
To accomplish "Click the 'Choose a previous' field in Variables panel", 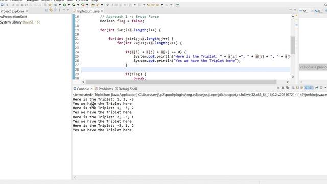I will (x=313, y=67).
